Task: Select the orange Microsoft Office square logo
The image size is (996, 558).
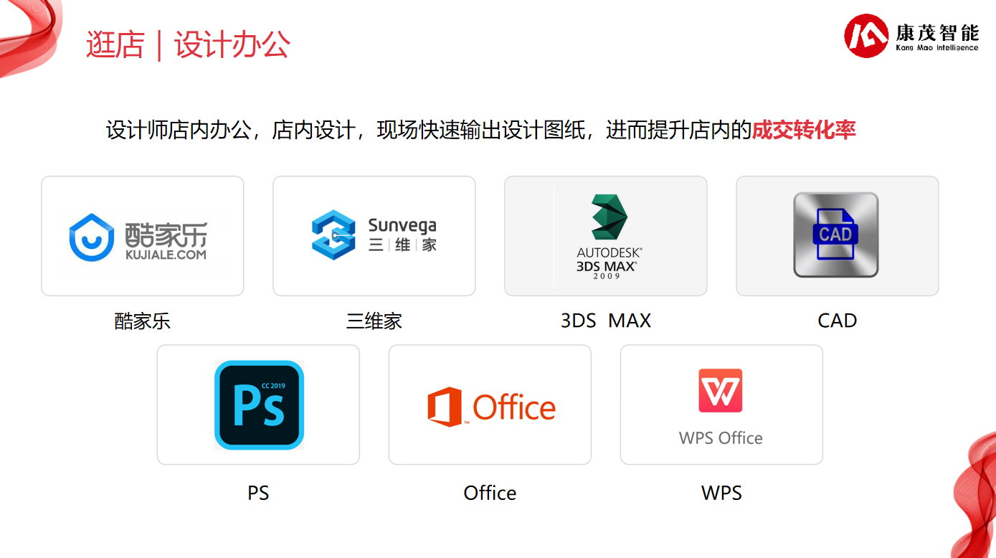Action: (x=445, y=407)
